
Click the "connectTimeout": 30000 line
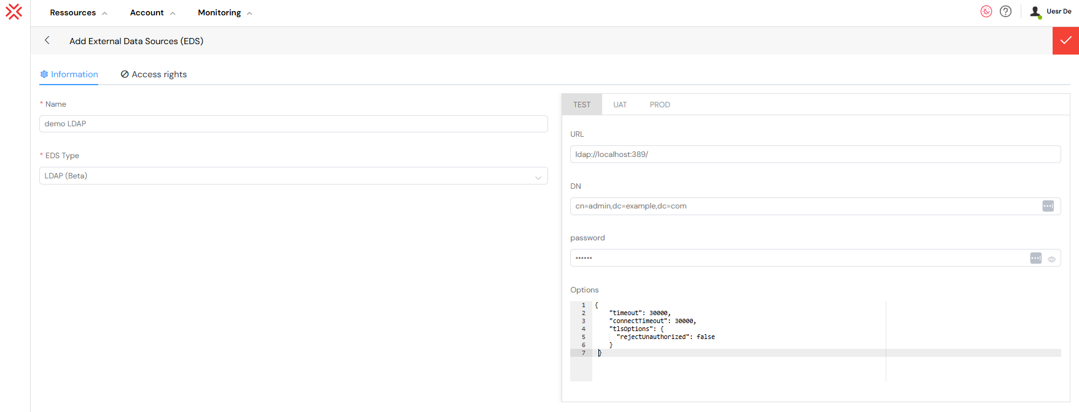click(652, 321)
